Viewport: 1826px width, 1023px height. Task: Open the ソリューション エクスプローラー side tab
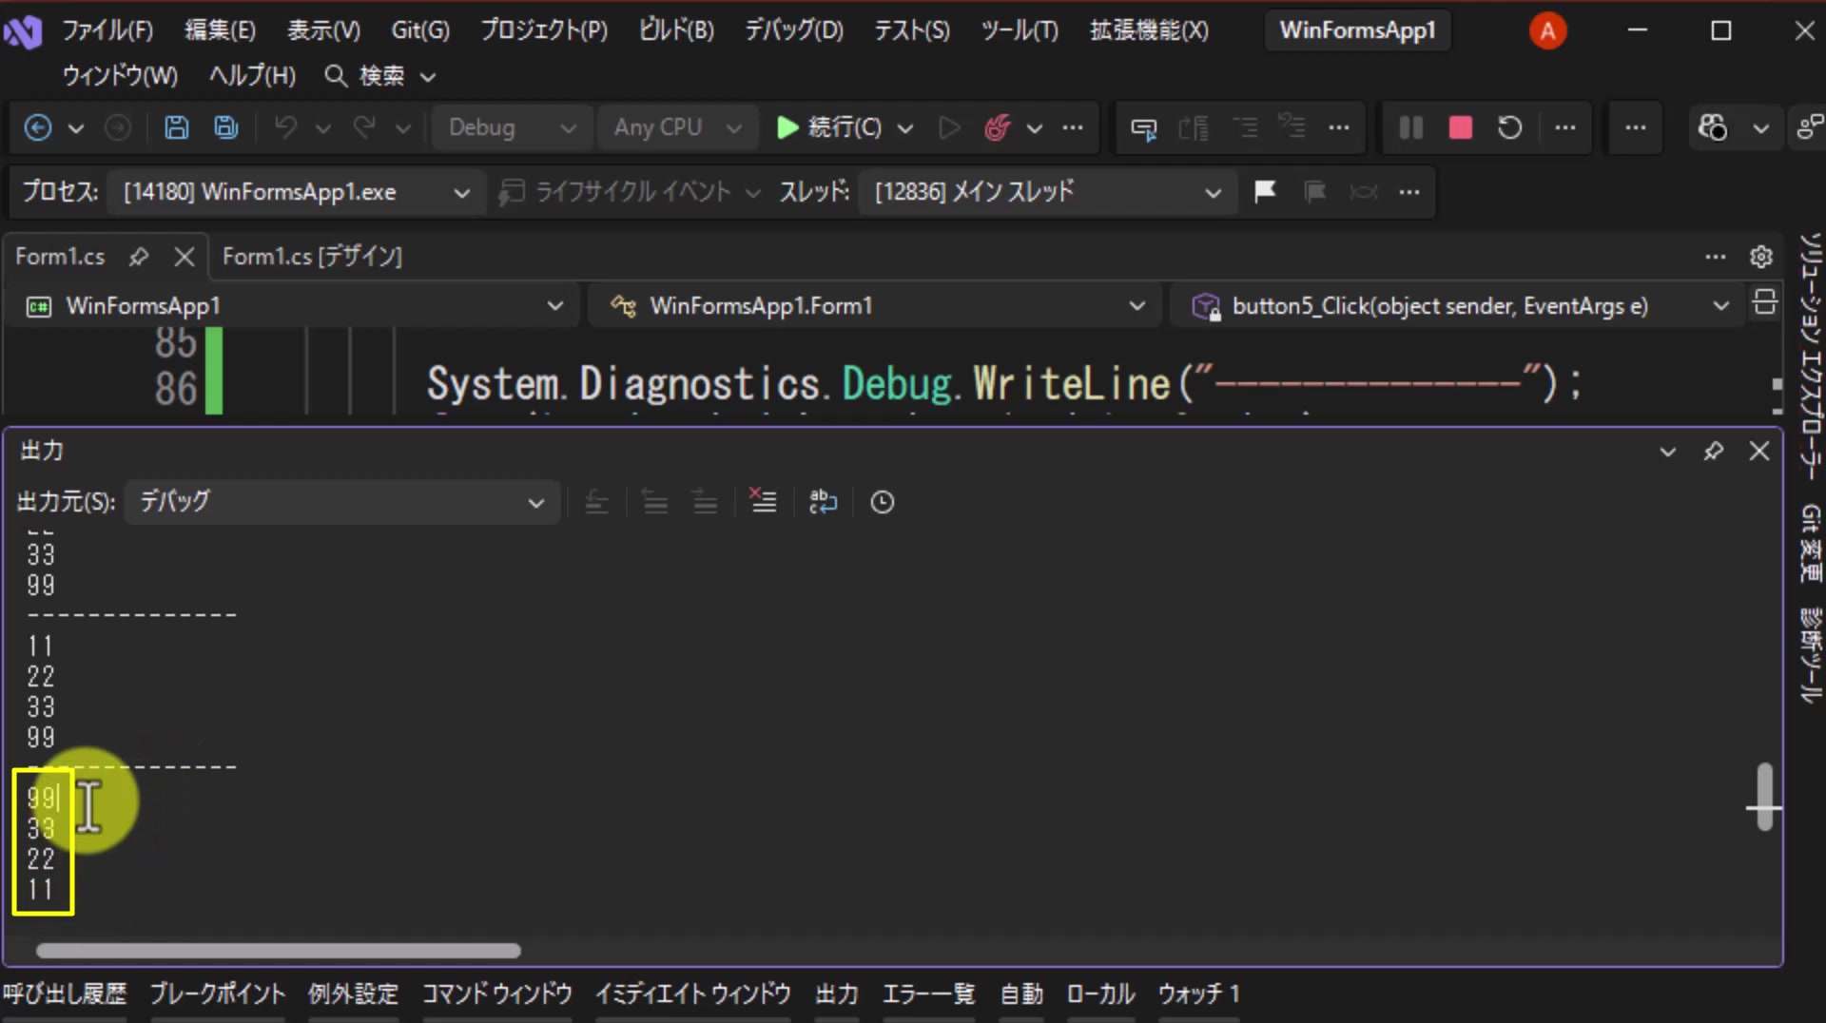click(x=1811, y=357)
